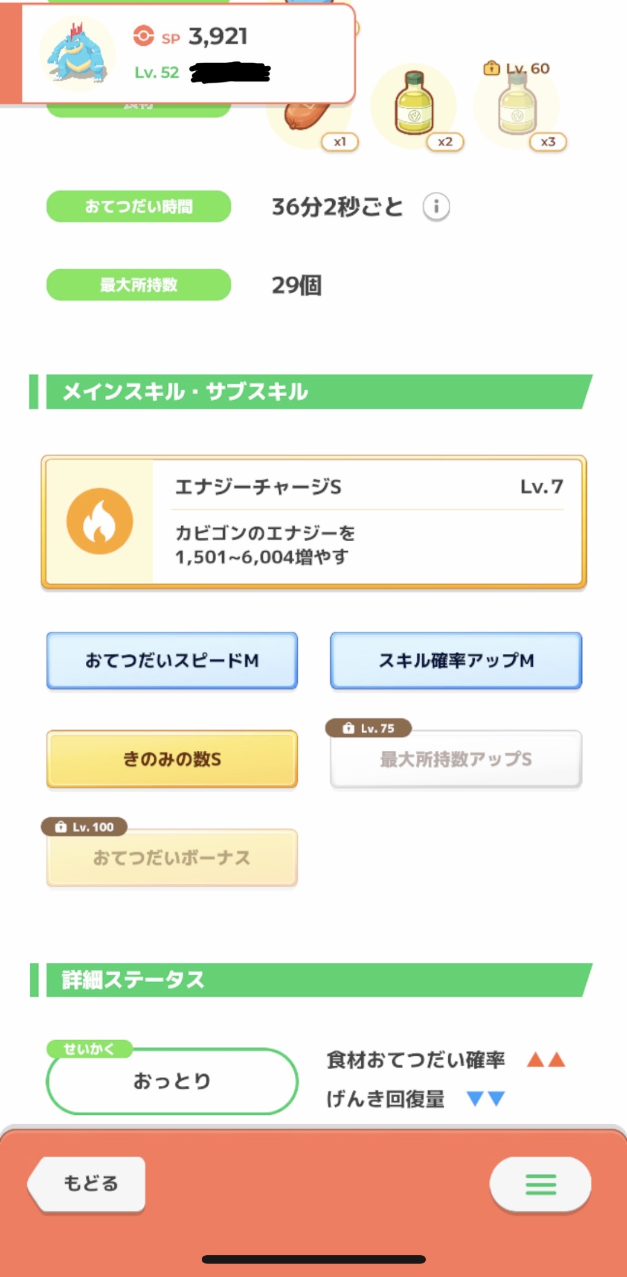Tap the SP Poké Ball icon
The image size is (627, 1277).
coord(143,36)
